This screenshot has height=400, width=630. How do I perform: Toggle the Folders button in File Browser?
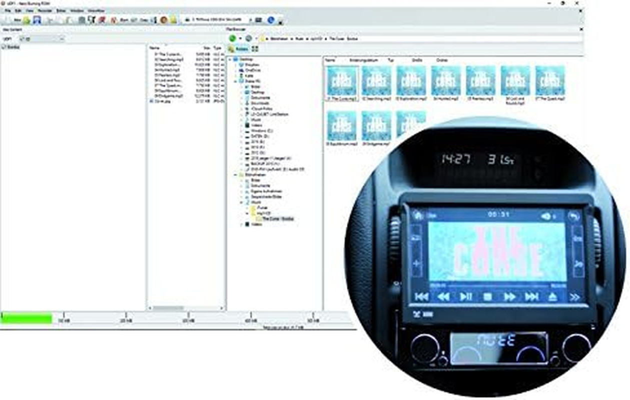[238, 49]
